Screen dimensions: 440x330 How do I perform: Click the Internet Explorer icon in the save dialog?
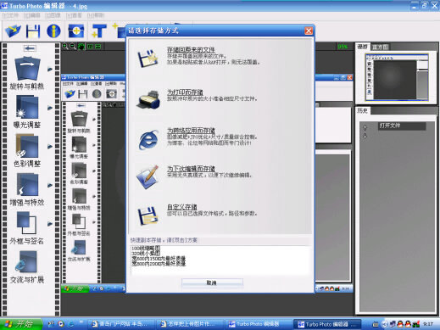(148, 140)
